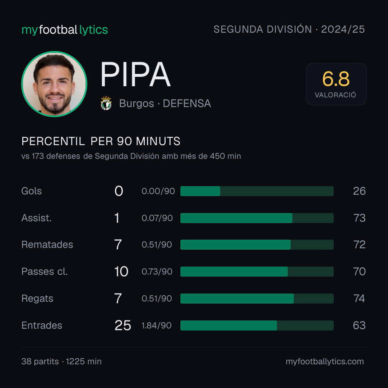Open Pipa's circular profile photo
The image size is (388, 388).
[x=54, y=84]
